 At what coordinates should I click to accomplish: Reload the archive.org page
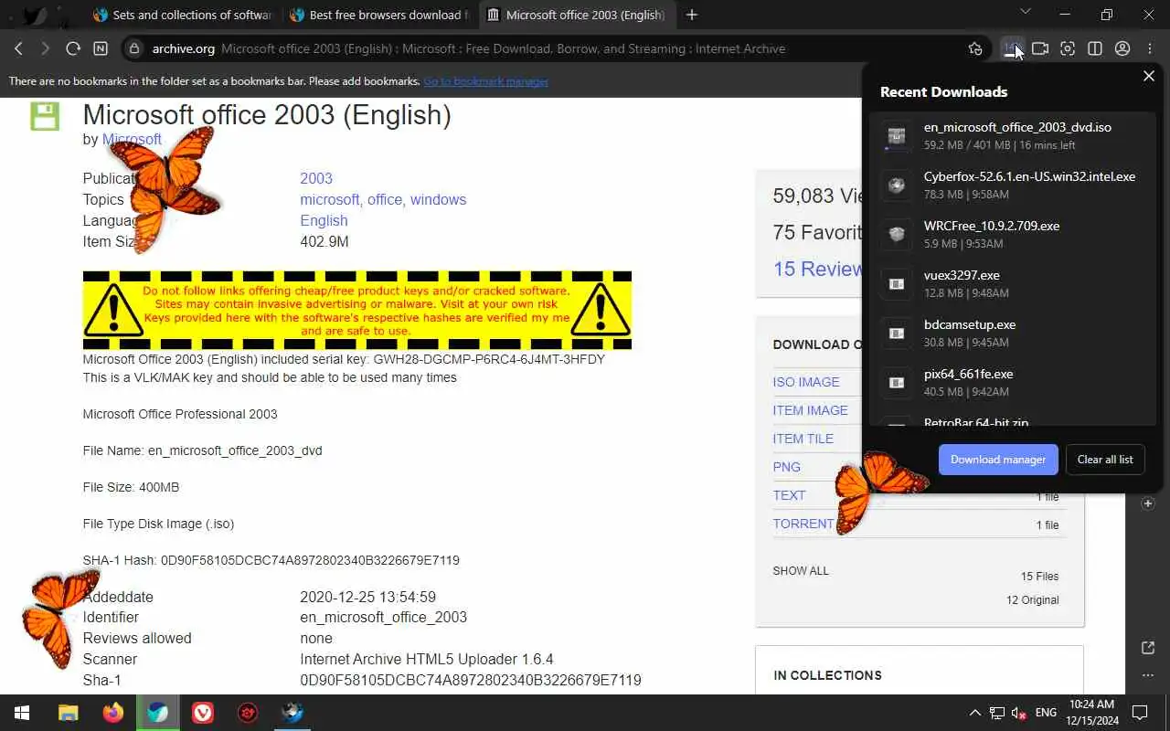click(73, 48)
